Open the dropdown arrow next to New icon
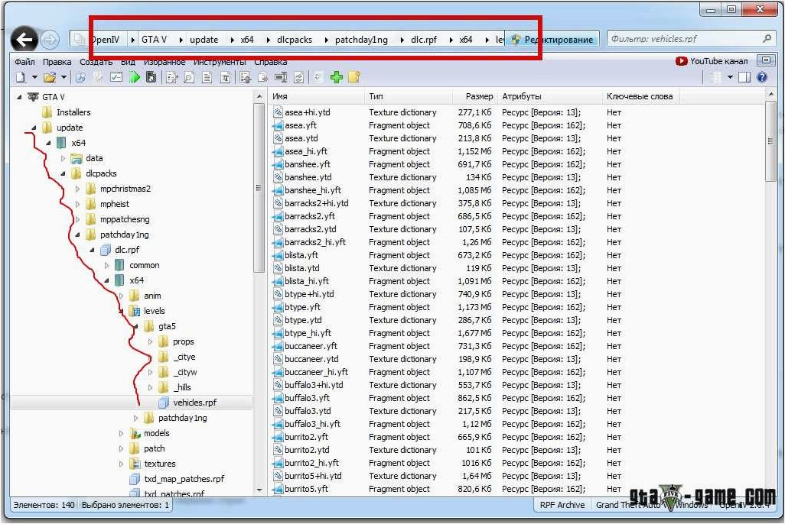This screenshot has width=785, height=524. point(34,77)
